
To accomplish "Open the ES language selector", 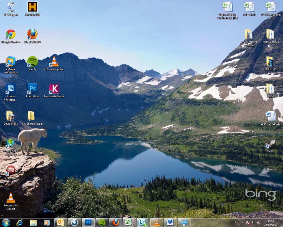I will pyautogui.click(x=237, y=222).
